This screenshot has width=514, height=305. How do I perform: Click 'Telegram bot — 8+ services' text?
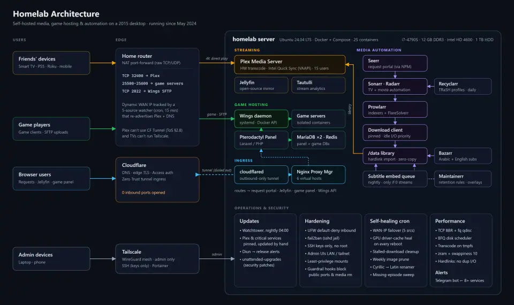[x=459, y=281]
